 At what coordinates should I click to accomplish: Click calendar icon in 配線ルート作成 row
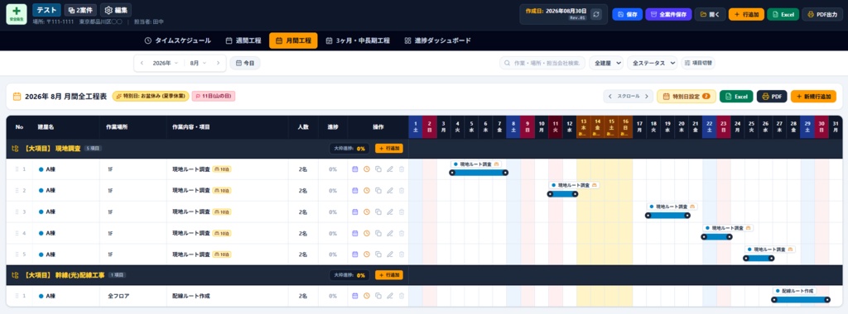355,296
